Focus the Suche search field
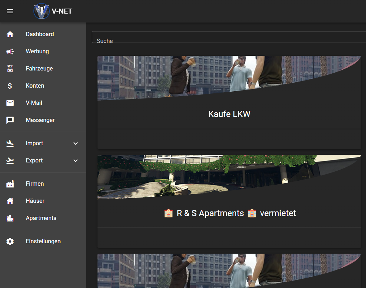366x288 pixels. tap(229, 37)
